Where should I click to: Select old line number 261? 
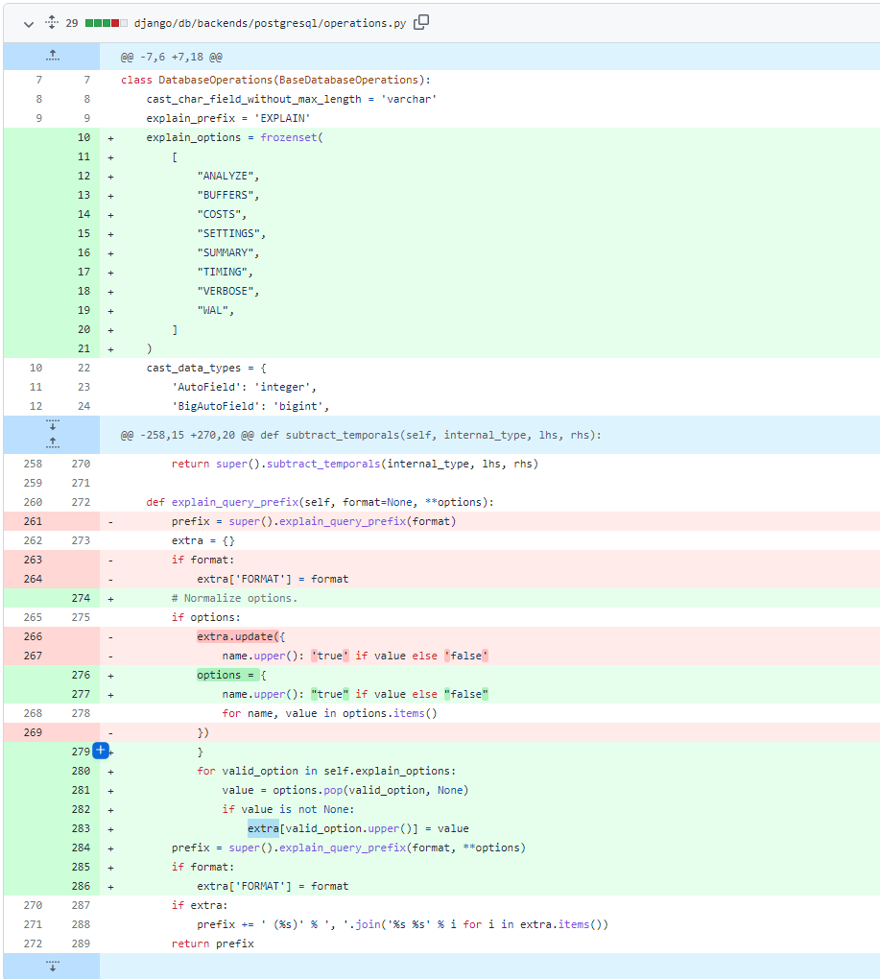33,521
